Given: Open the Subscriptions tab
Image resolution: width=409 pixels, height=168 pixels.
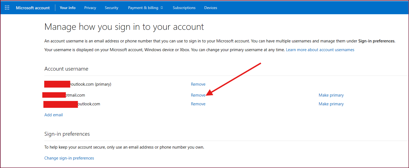Looking at the screenshot, I should [x=184, y=8].
